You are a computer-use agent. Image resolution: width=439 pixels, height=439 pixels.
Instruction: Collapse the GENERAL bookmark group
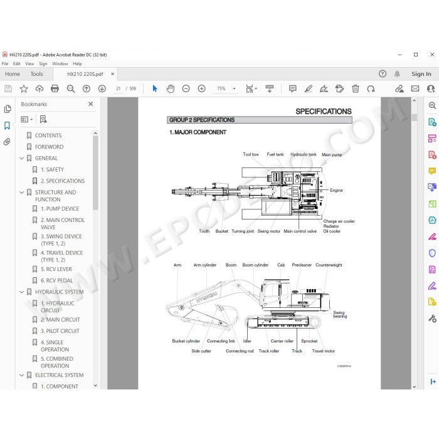[21, 159]
